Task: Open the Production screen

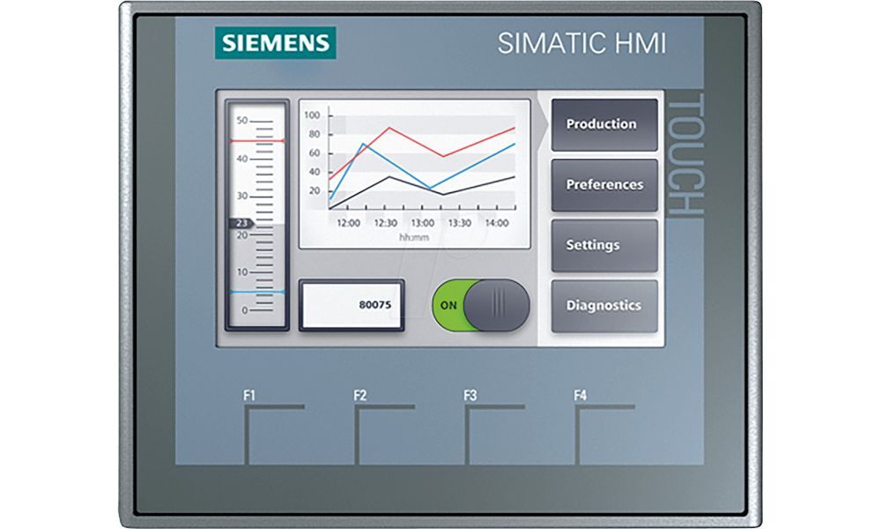Action: pyautogui.click(x=604, y=125)
